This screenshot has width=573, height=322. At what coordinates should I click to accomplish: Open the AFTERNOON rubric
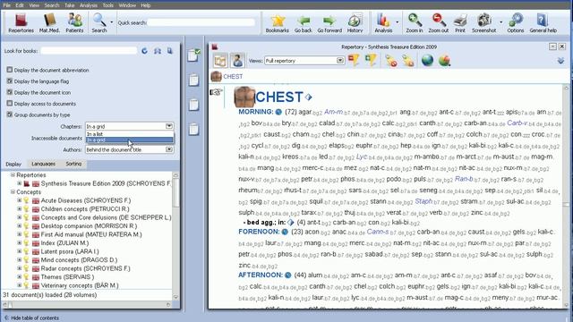click(261, 275)
